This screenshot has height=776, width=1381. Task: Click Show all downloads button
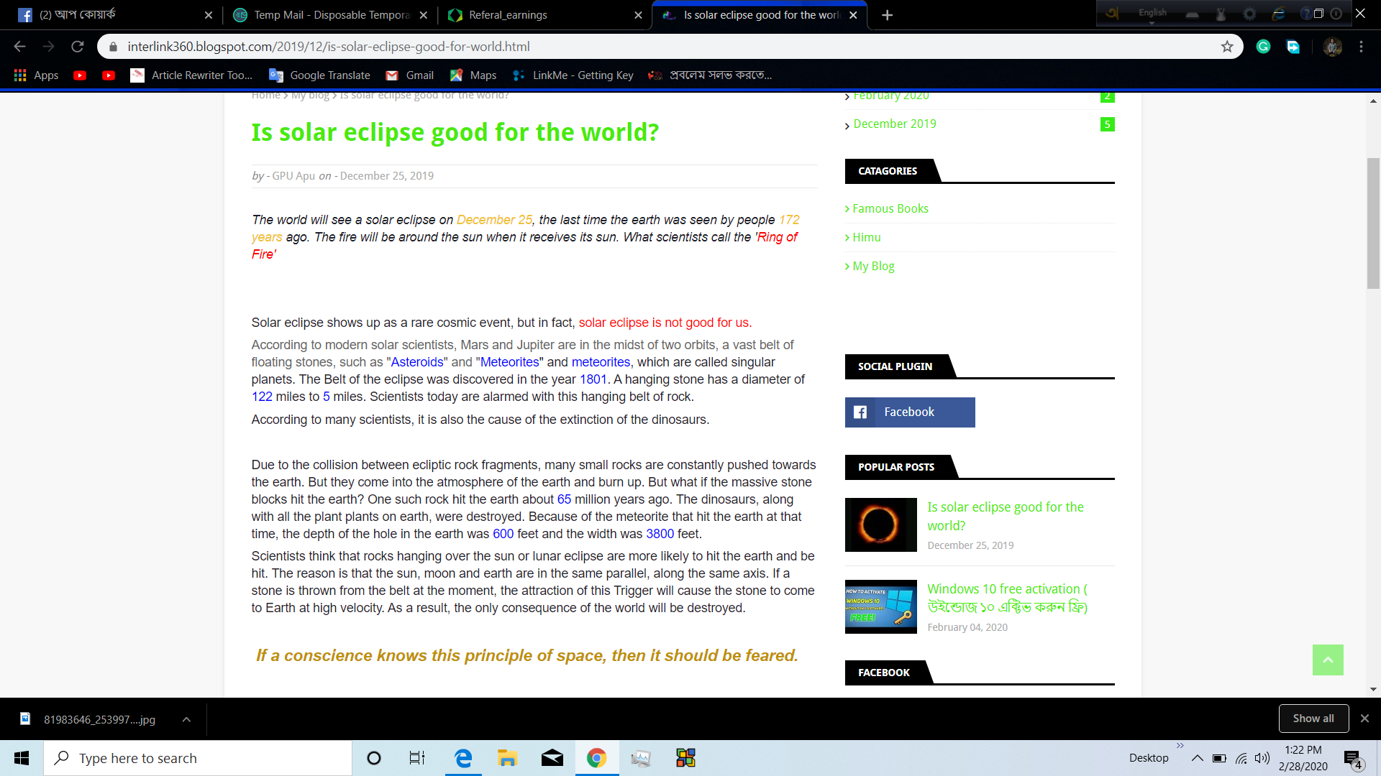[x=1313, y=719]
